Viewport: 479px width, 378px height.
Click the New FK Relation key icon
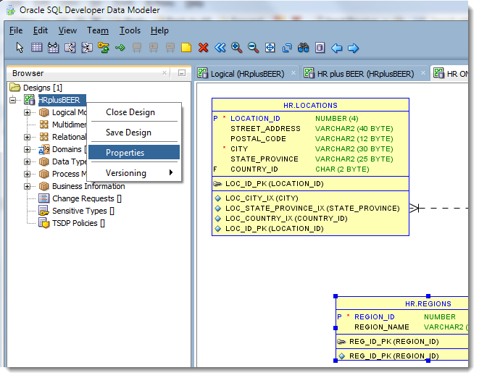click(104, 48)
